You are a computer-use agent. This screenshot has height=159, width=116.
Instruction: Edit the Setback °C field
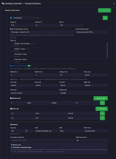47,25
